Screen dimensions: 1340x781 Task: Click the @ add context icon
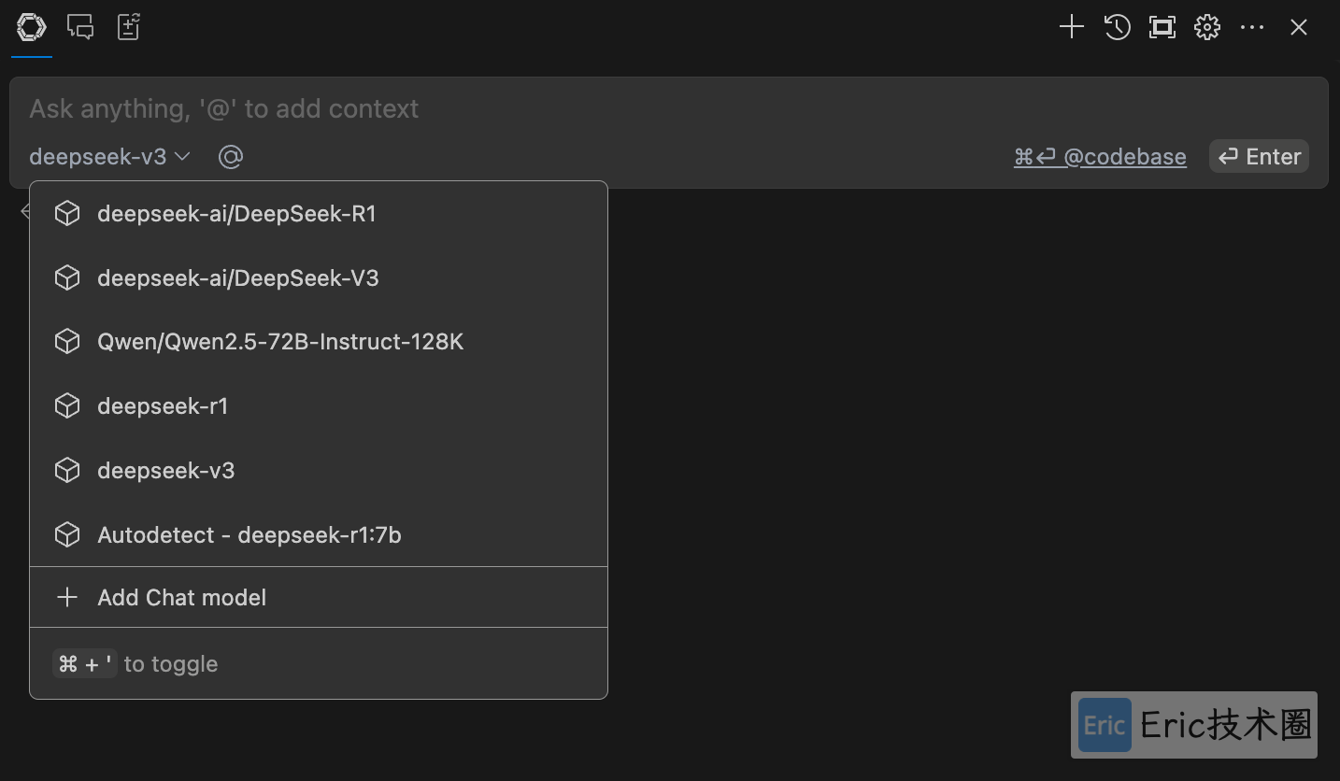[x=231, y=157]
